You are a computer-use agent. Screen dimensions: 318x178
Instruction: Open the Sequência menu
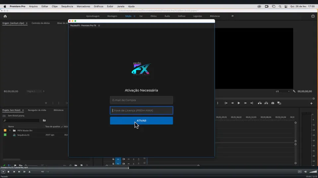(x=67, y=6)
